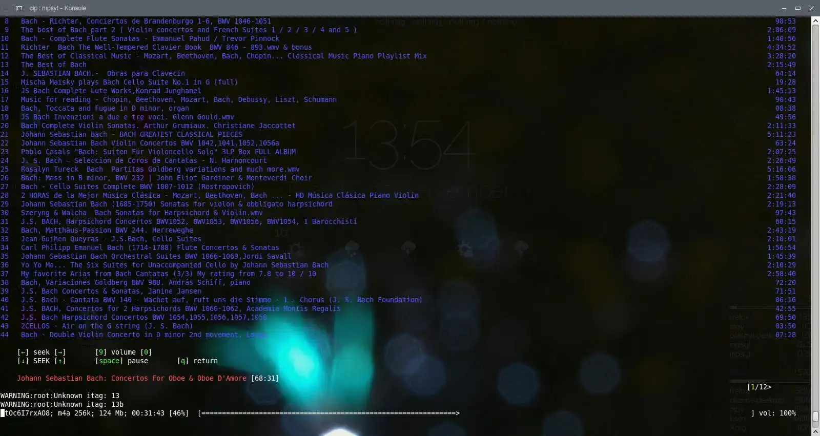Click duration '5:16:06' of the Rosalyn Tureck row
Viewport: 820px width, 436px height.
click(x=782, y=169)
